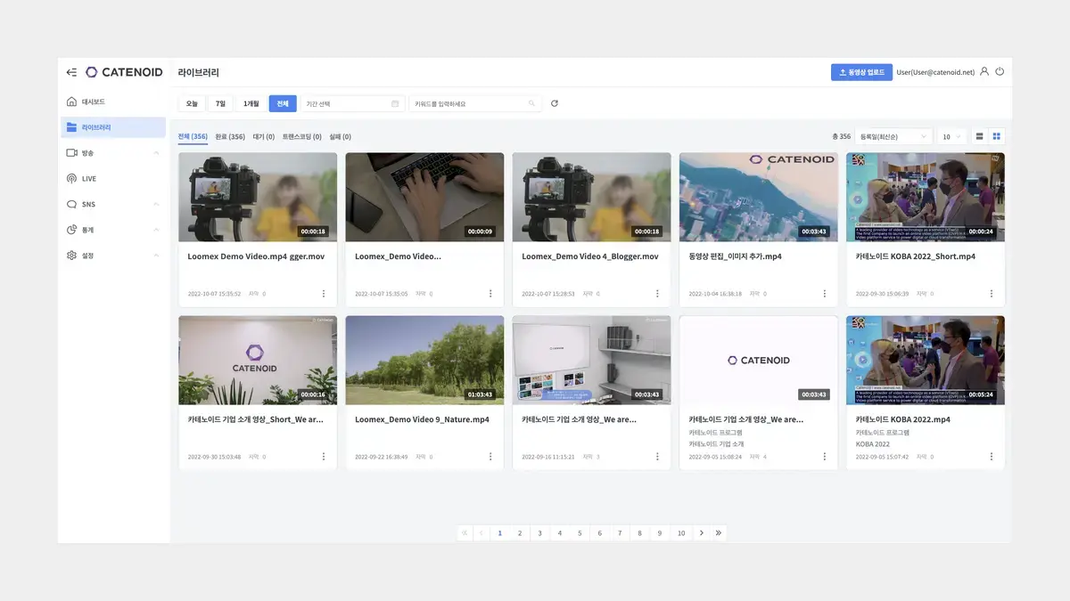Click the 동영상 업로드 button

click(861, 72)
